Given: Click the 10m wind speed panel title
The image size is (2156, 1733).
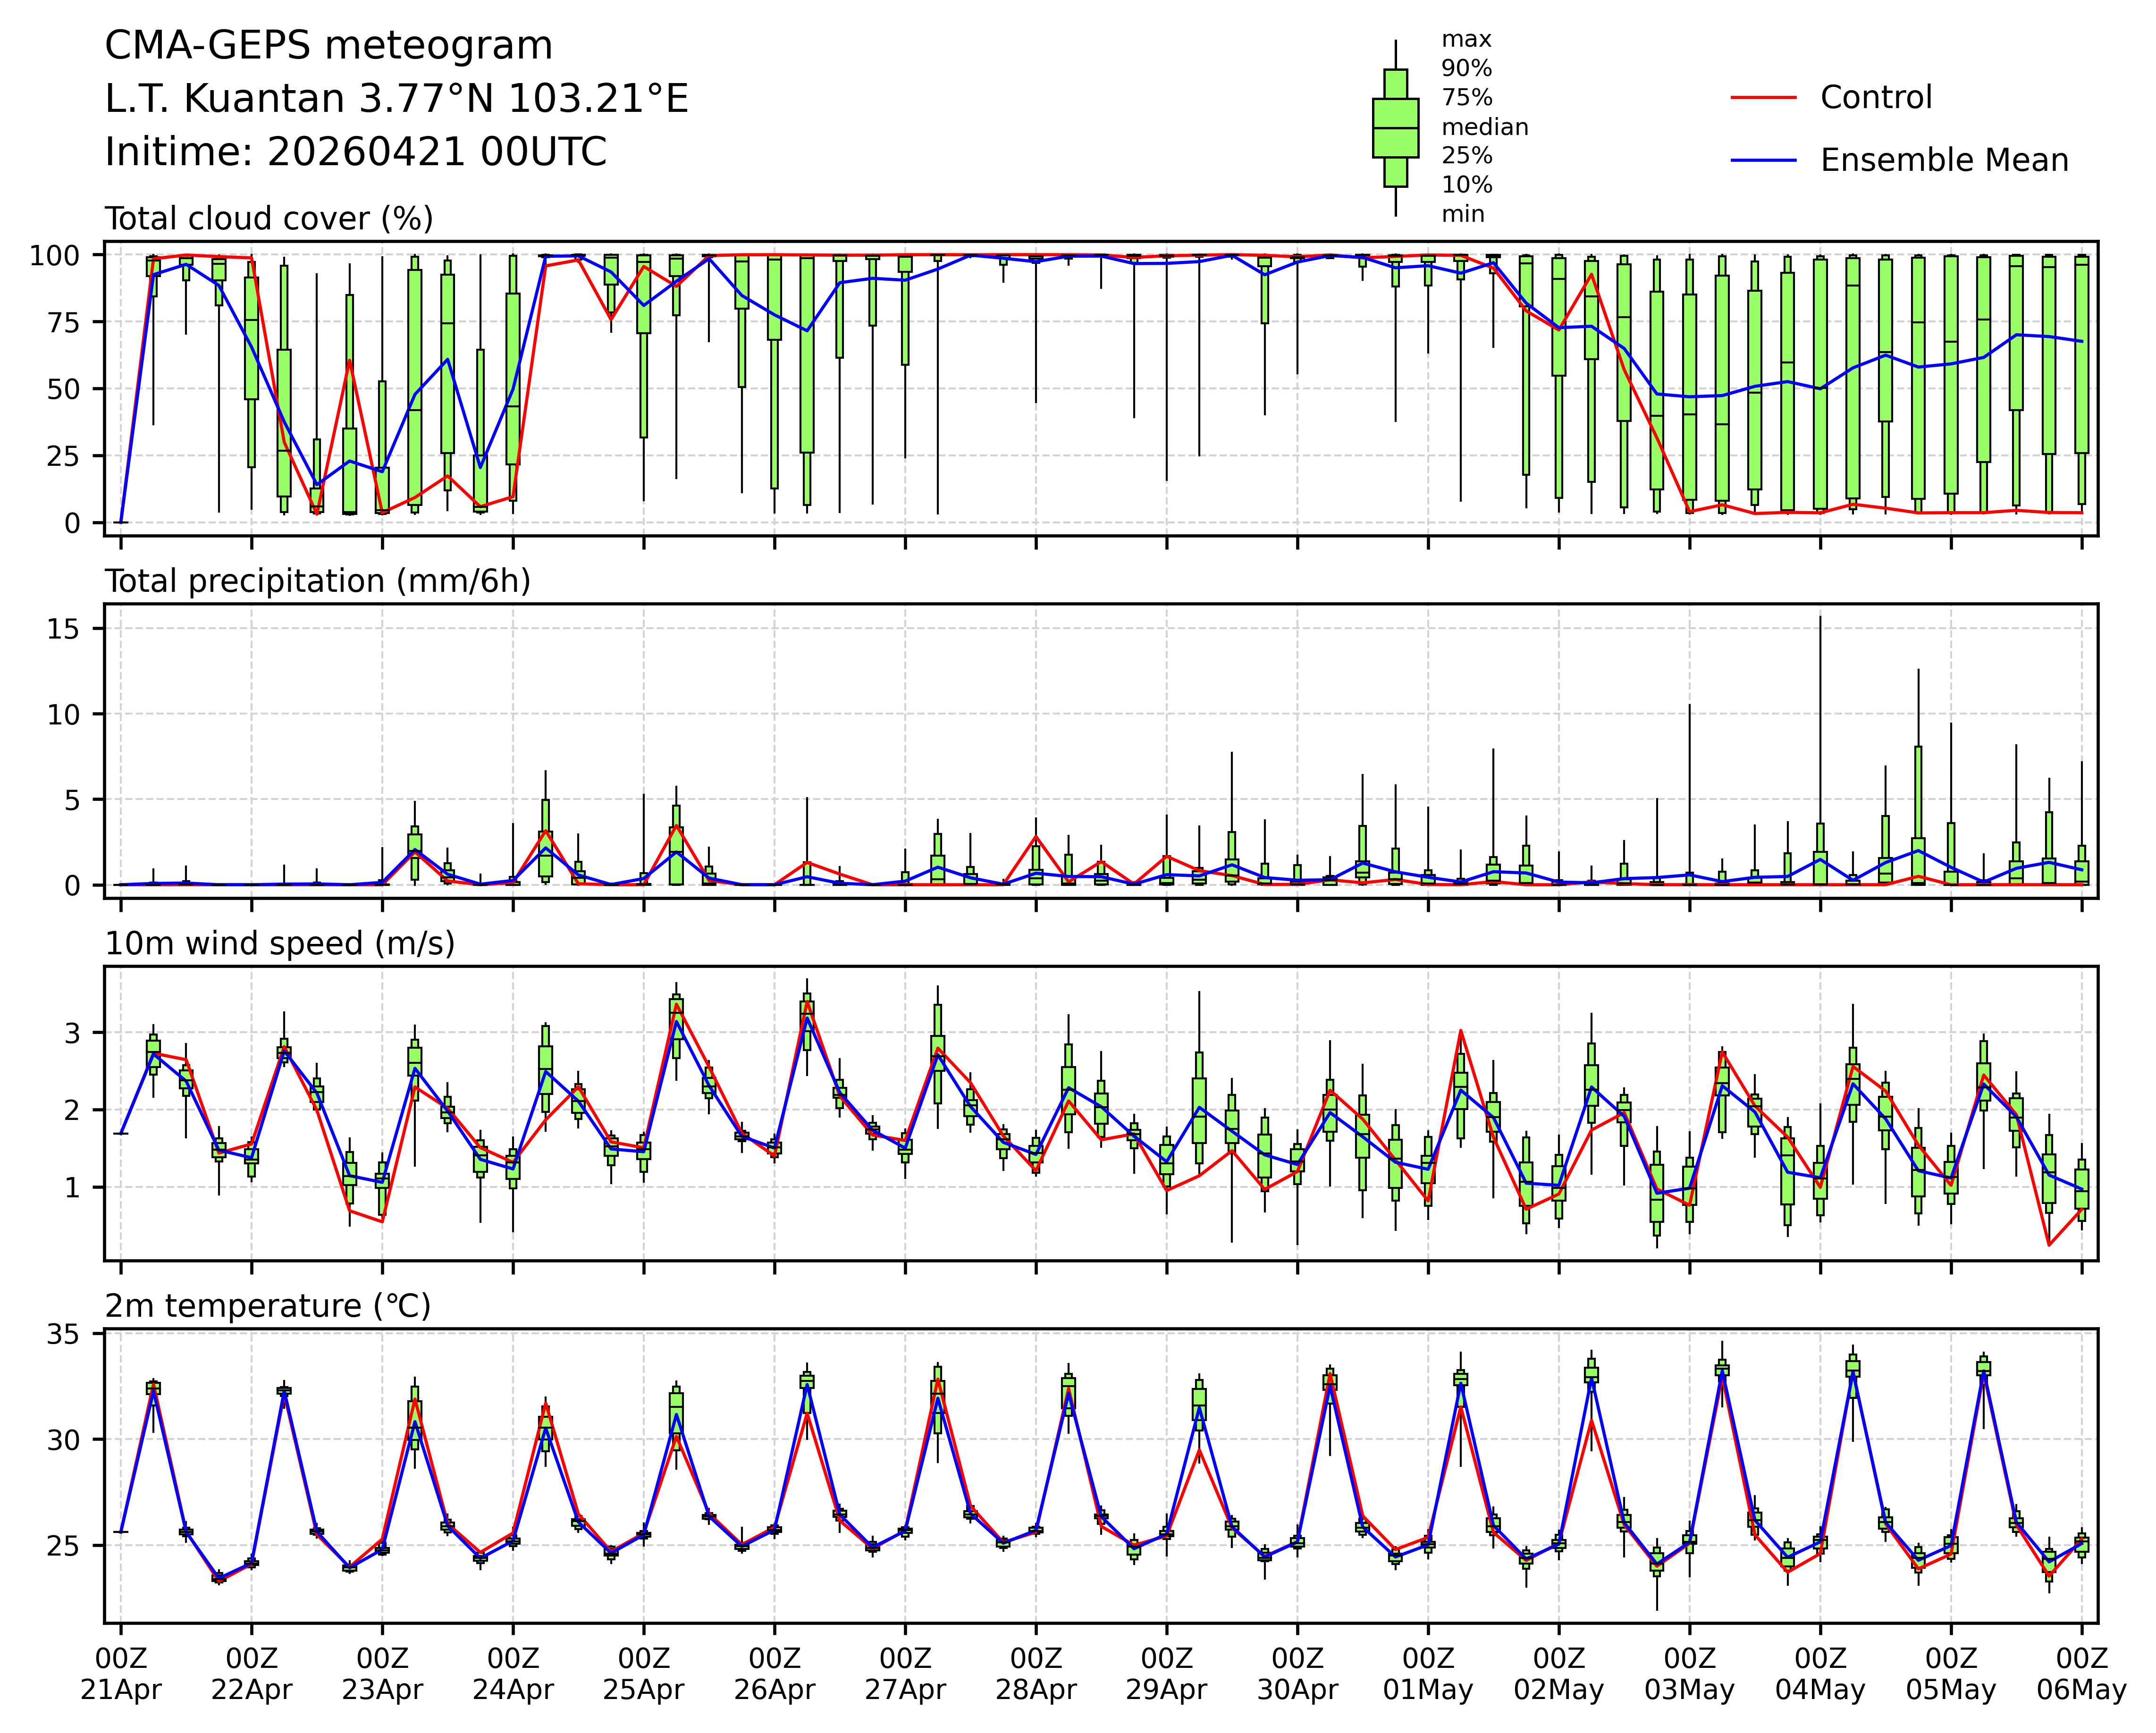Looking at the screenshot, I should (280, 943).
